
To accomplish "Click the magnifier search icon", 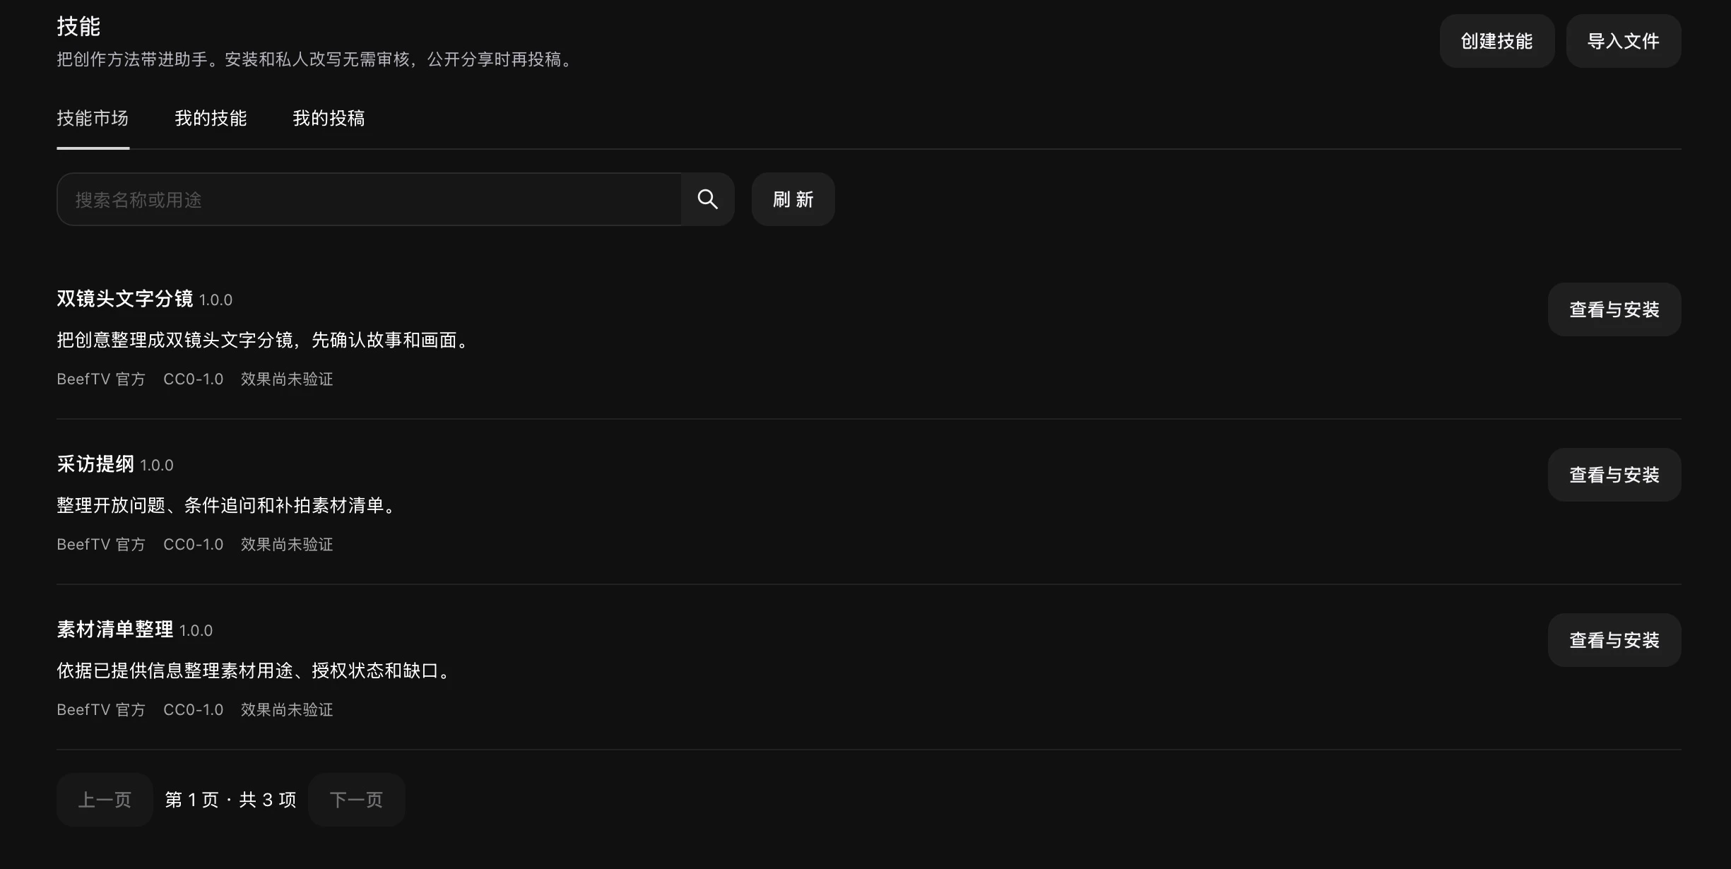I will pos(707,199).
